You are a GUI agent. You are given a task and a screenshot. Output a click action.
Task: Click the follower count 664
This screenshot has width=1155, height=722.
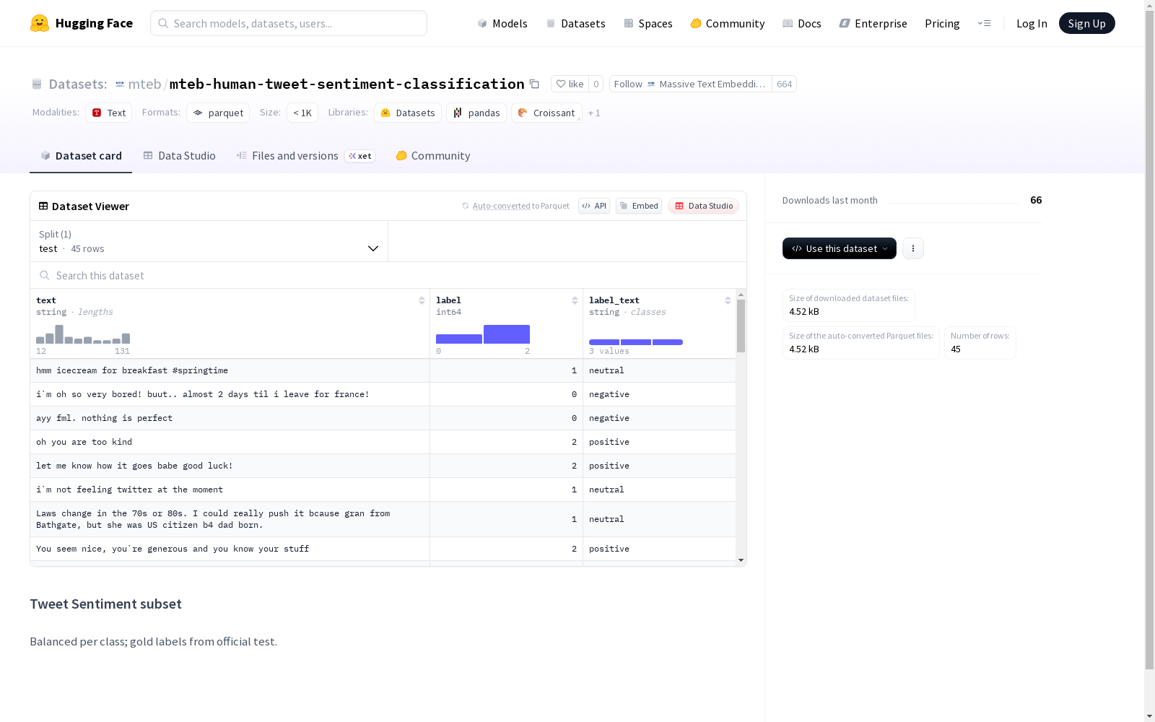click(x=785, y=84)
